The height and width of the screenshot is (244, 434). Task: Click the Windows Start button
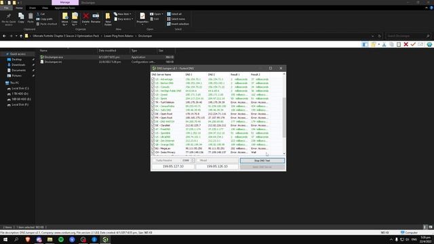point(5,239)
